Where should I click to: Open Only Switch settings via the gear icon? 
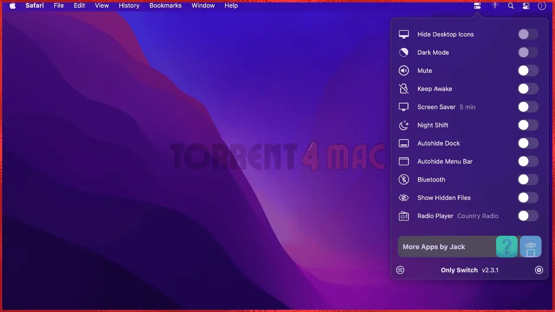click(x=539, y=270)
